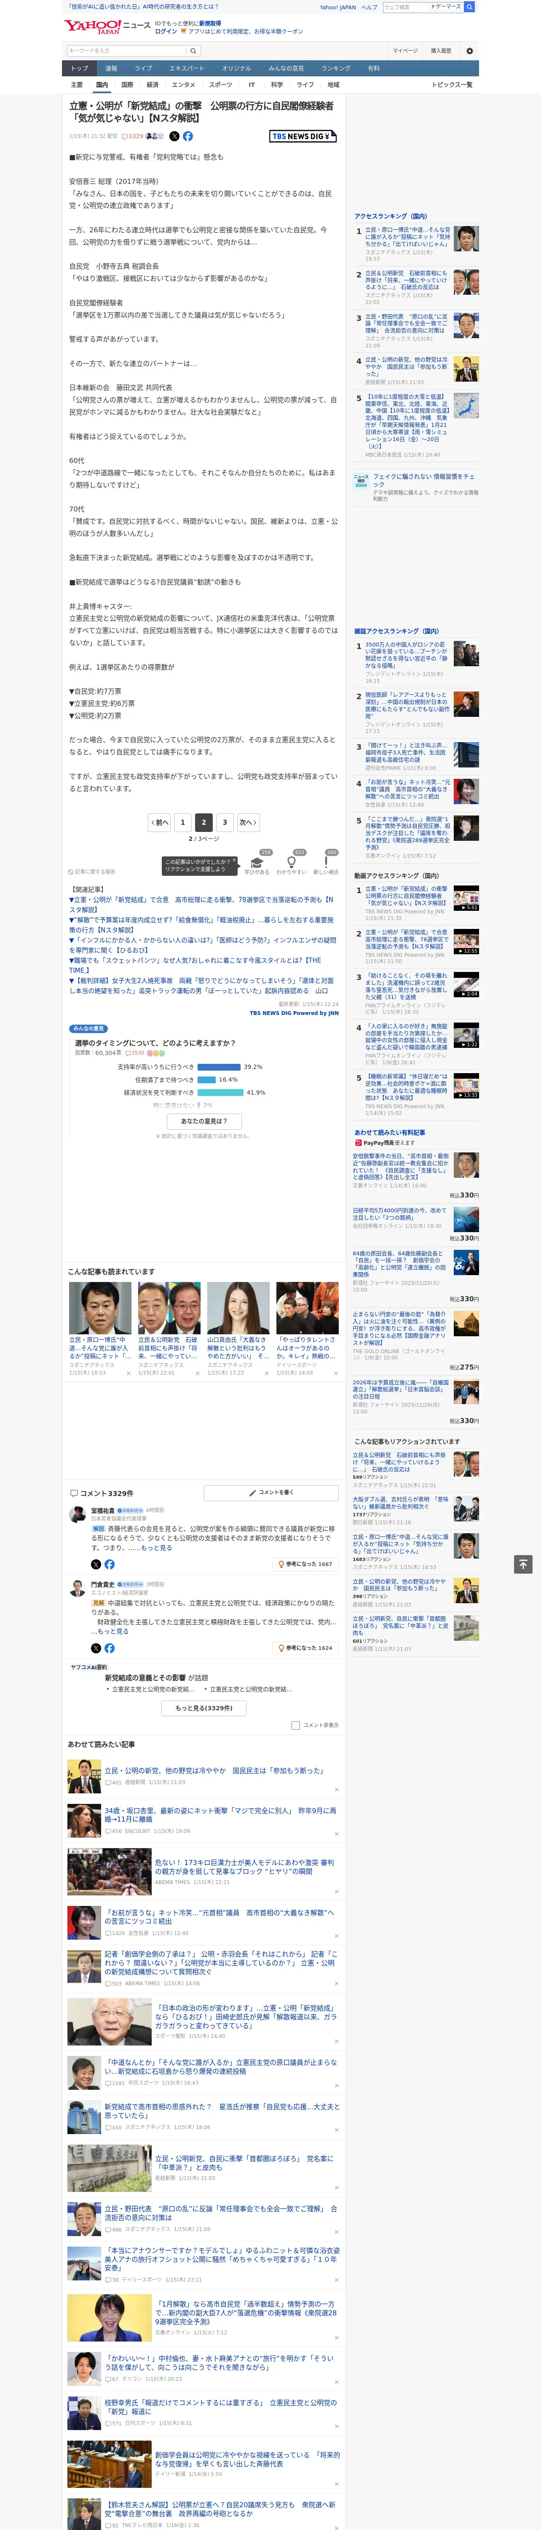Open the 国際 category tab
This screenshot has width=541, height=2530.
(127, 84)
